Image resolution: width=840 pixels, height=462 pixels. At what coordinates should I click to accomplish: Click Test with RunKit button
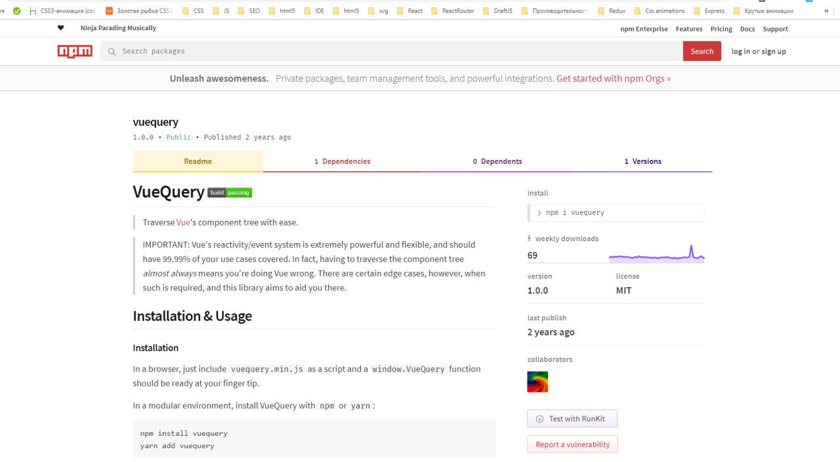point(572,419)
